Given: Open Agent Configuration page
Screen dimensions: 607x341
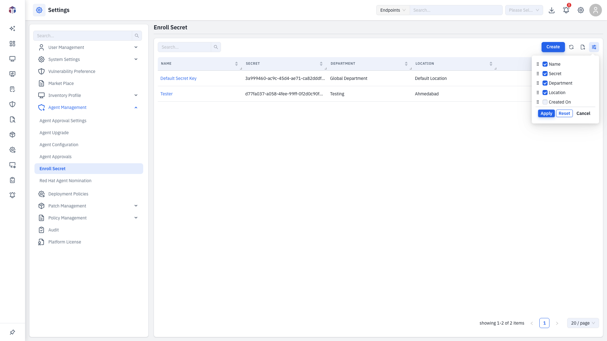Looking at the screenshot, I should click(59, 145).
